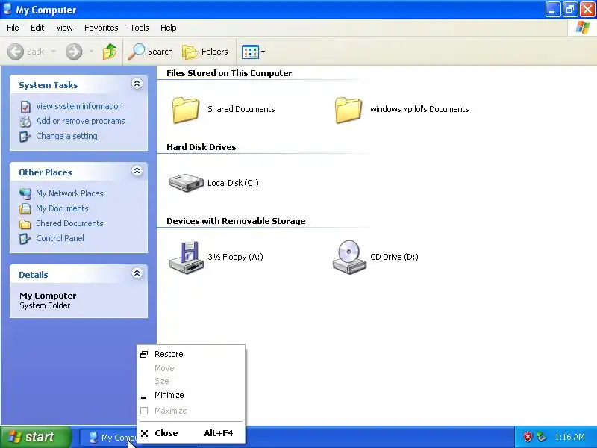Go up one folder level icon

point(110,52)
